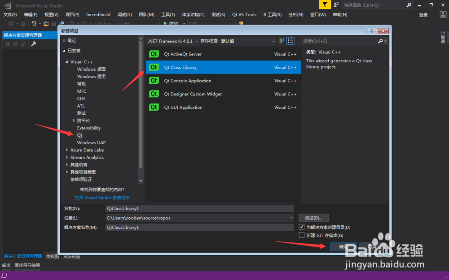Click the Qt Designer Custom Widget icon
This screenshot has height=280, width=449.
(x=154, y=94)
